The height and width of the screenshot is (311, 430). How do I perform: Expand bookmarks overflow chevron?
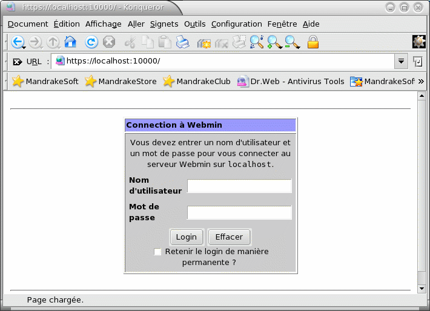click(422, 82)
